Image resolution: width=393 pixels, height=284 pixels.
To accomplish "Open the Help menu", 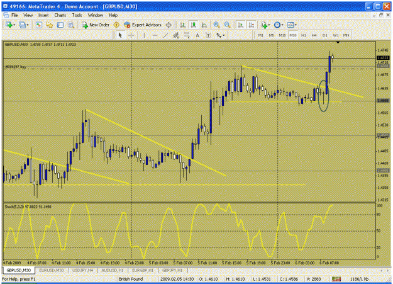I will coord(113,15).
